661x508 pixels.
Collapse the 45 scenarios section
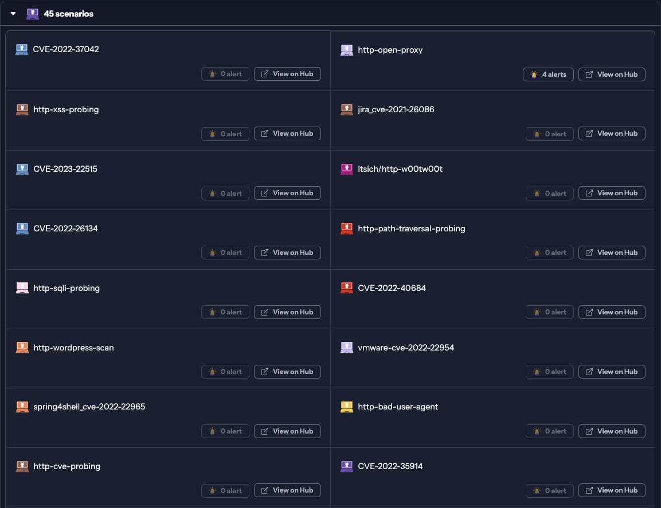pyautogui.click(x=13, y=13)
